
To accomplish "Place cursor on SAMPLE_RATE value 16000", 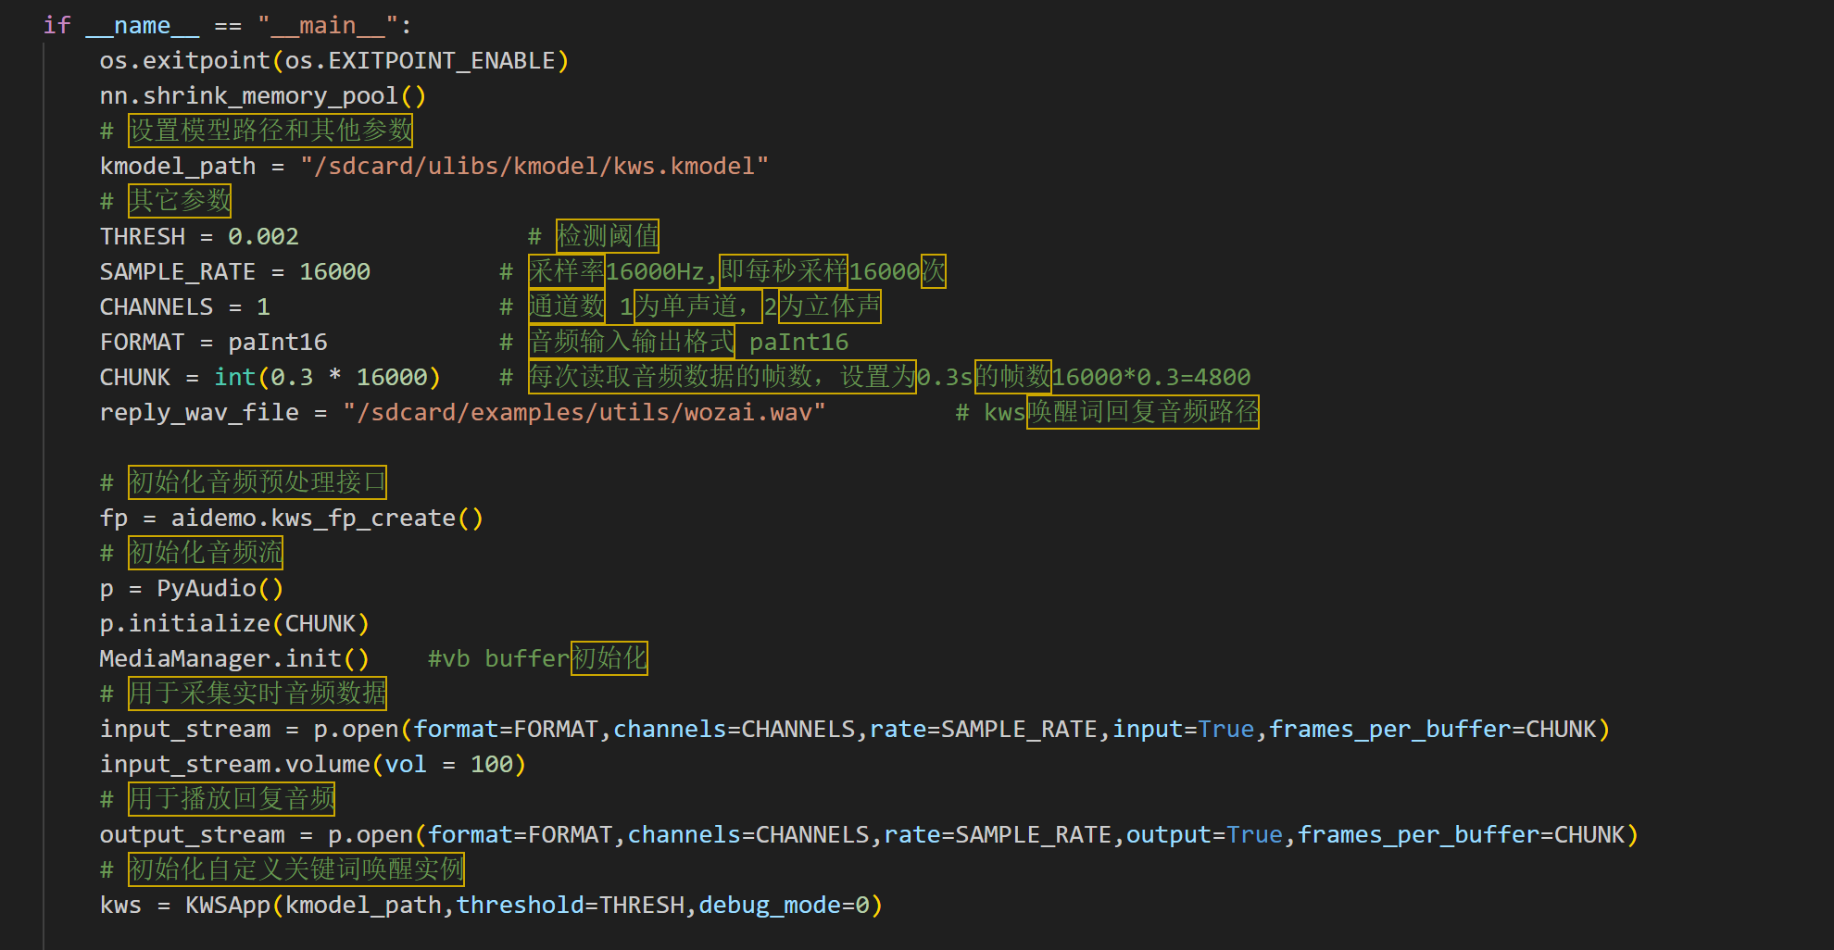I will [334, 272].
